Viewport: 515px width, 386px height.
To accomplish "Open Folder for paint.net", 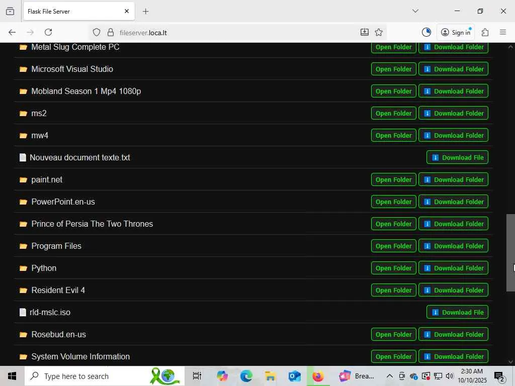I will click(393, 179).
